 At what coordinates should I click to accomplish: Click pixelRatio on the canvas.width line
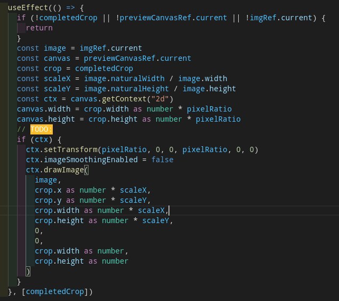(x=209, y=109)
